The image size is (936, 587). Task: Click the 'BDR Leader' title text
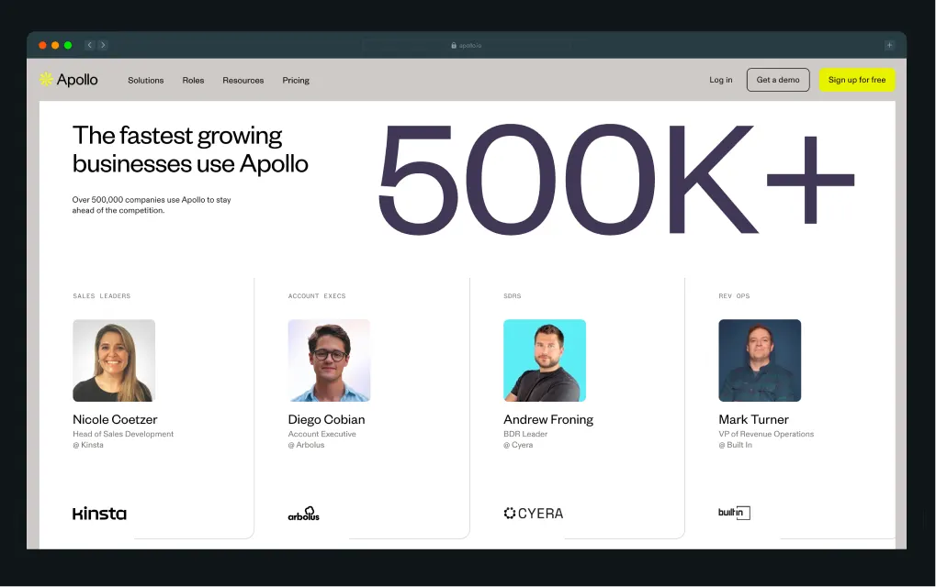[525, 434]
